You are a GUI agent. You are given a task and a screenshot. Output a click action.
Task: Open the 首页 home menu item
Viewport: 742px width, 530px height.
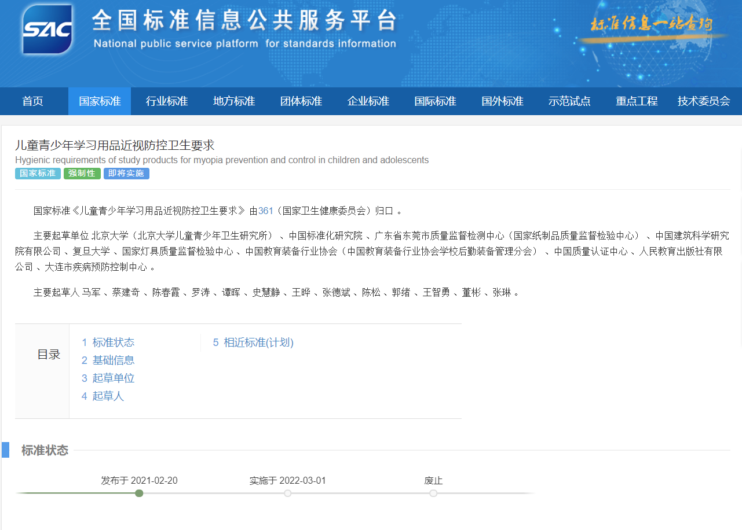click(x=32, y=101)
